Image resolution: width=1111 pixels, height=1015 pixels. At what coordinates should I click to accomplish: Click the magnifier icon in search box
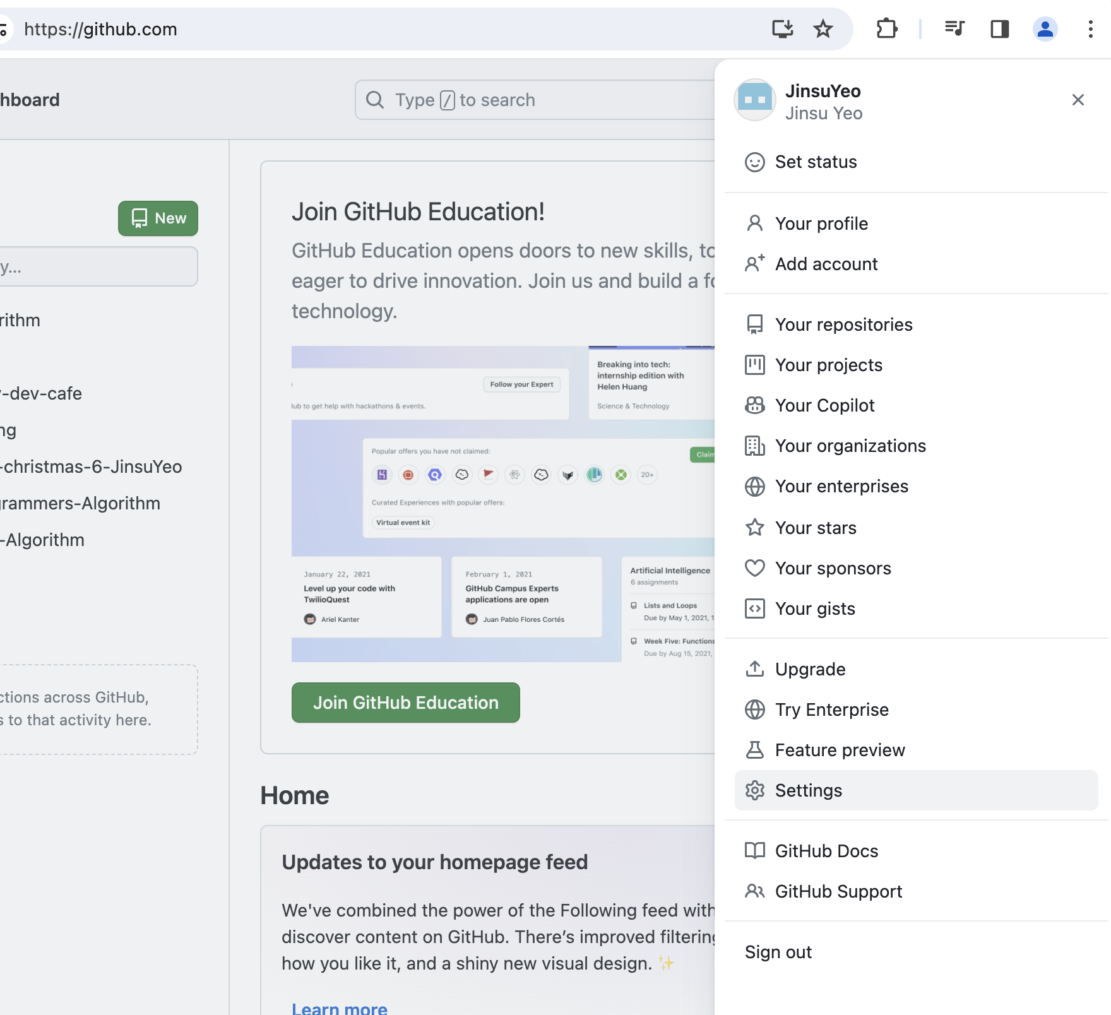coord(375,100)
